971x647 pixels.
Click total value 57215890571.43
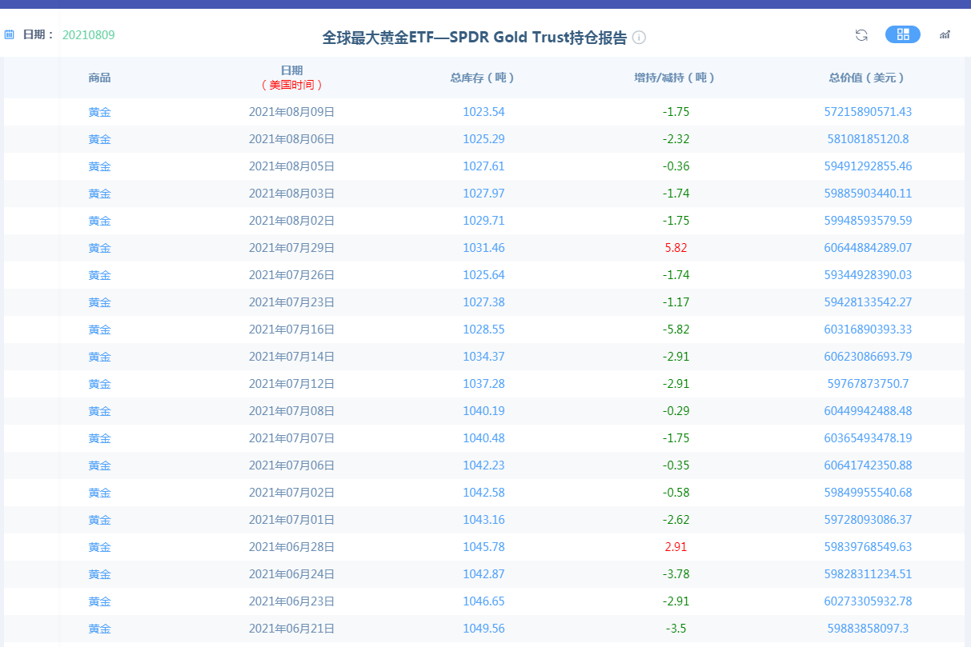coord(869,112)
